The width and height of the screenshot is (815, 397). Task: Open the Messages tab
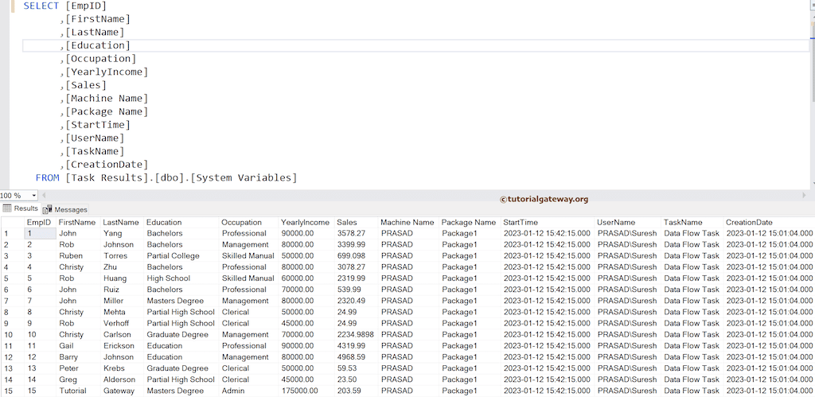coord(65,209)
